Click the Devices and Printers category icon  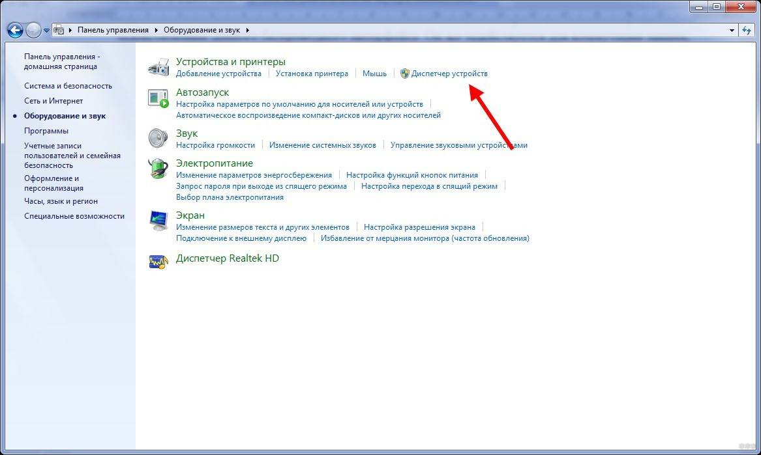click(158, 67)
